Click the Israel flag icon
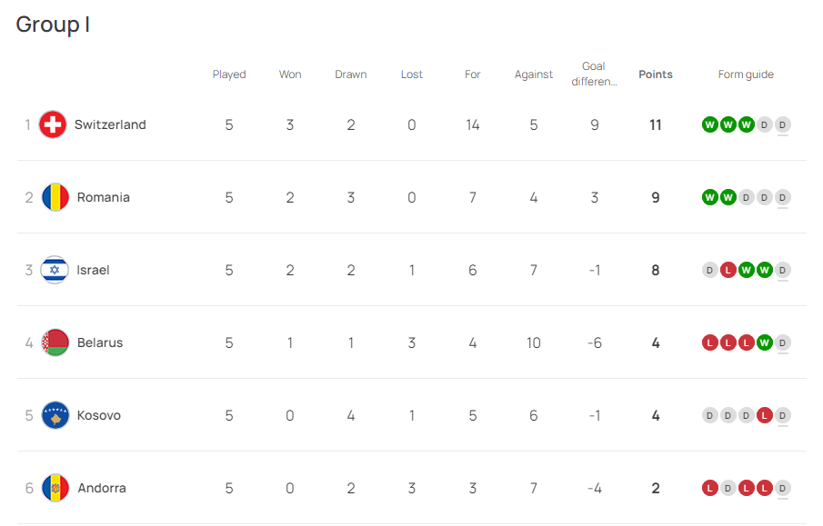 55,270
